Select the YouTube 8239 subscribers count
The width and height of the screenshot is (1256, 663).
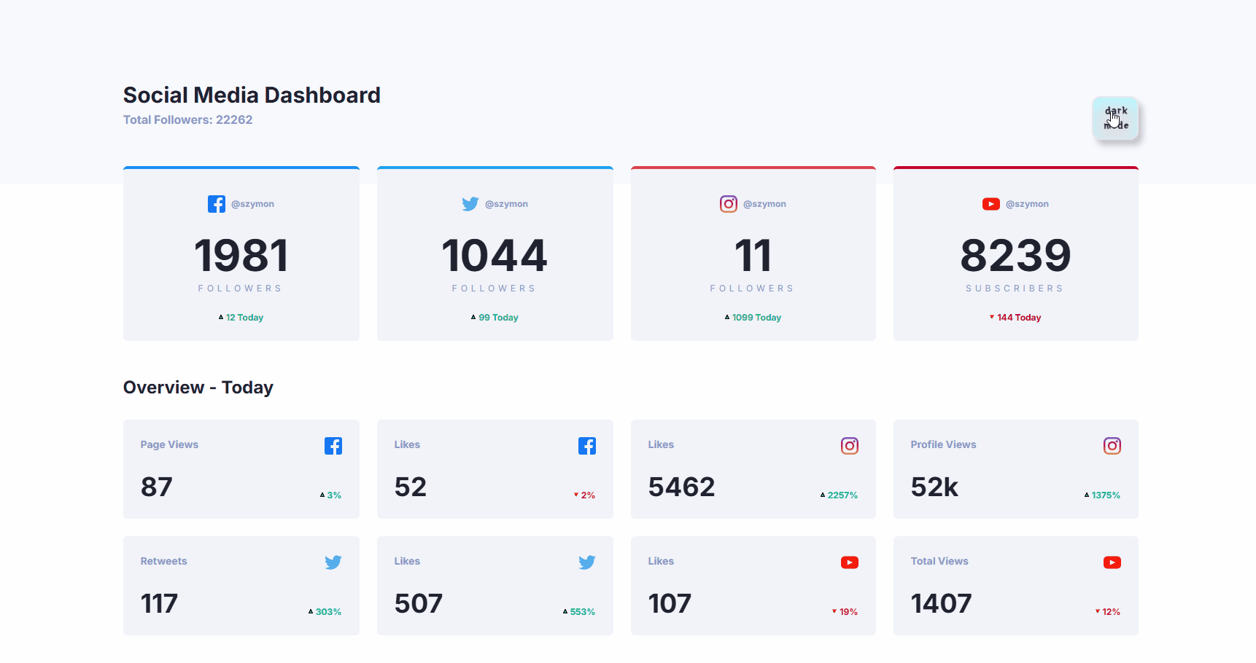(x=1016, y=256)
